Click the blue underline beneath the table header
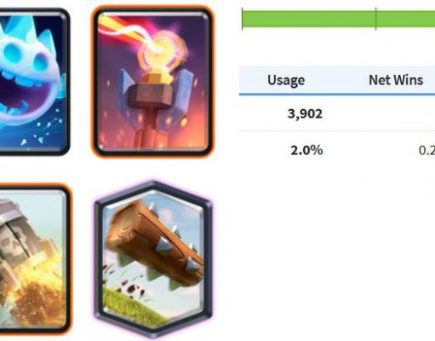435x341 pixels. [337, 94]
